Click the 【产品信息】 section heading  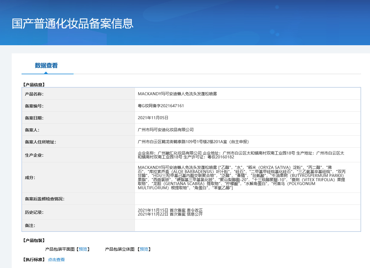coord(34,85)
